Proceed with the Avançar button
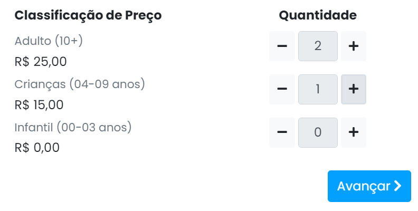Viewport: 418px width, 211px height. coord(369,186)
